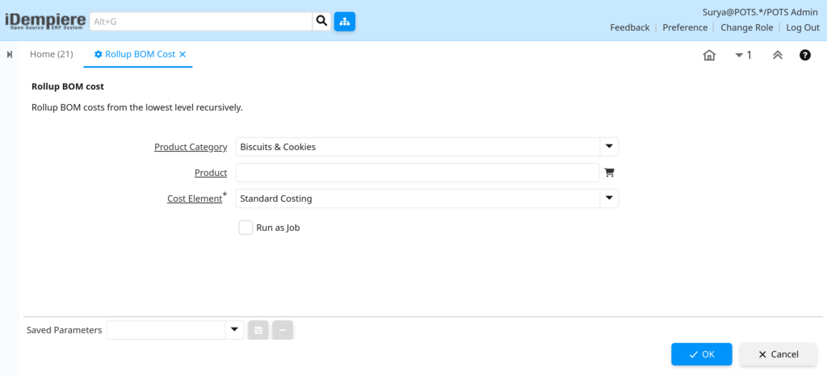827x376 pixels.
Task: Click Log Out
Action: point(803,27)
